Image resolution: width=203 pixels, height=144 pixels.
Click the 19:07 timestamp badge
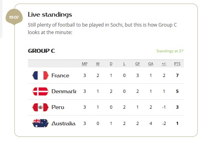(14, 17)
